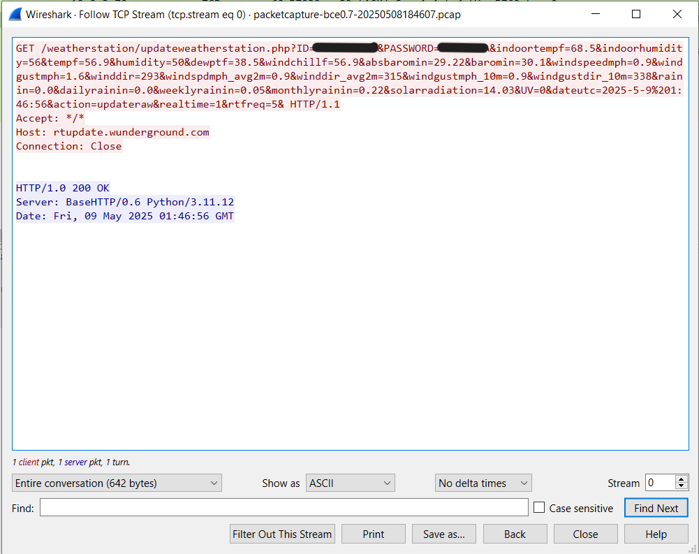Close the window with the X
699x554 pixels.
pyautogui.click(x=677, y=14)
